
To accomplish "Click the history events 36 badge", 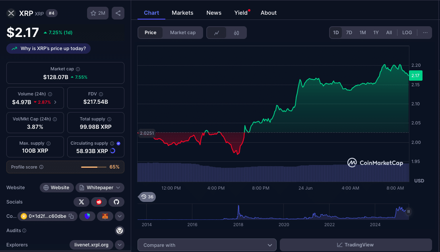I will [x=147, y=197].
